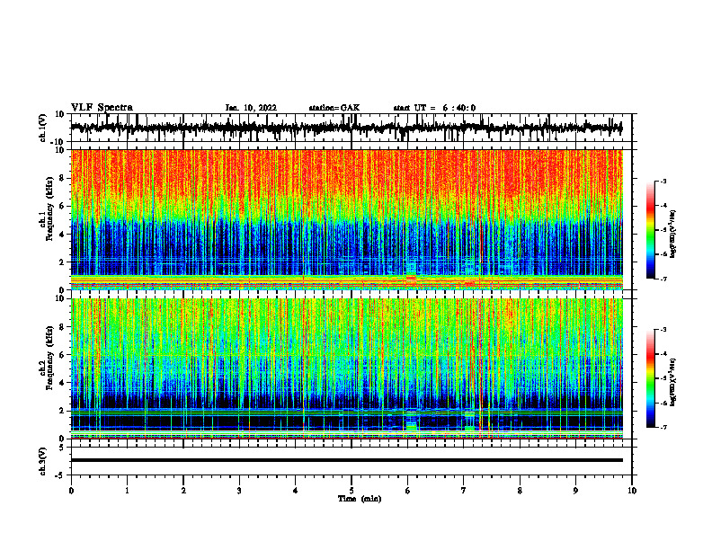Click the ch.2 spectrogram color scale bar

pyautogui.click(x=650, y=378)
